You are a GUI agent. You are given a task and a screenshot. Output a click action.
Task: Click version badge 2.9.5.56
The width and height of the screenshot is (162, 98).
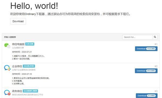tap(30, 44)
